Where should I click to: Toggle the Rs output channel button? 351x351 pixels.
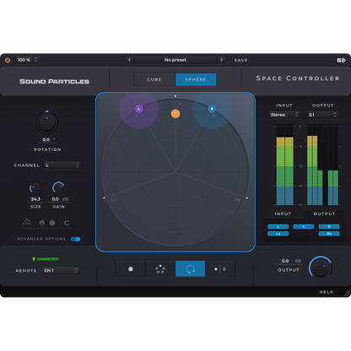click(x=329, y=234)
